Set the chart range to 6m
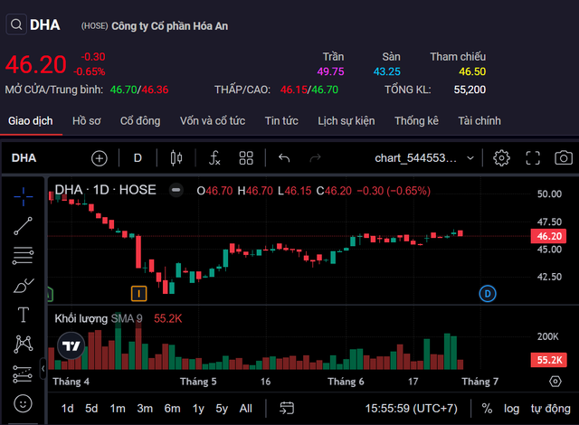 [x=171, y=408]
